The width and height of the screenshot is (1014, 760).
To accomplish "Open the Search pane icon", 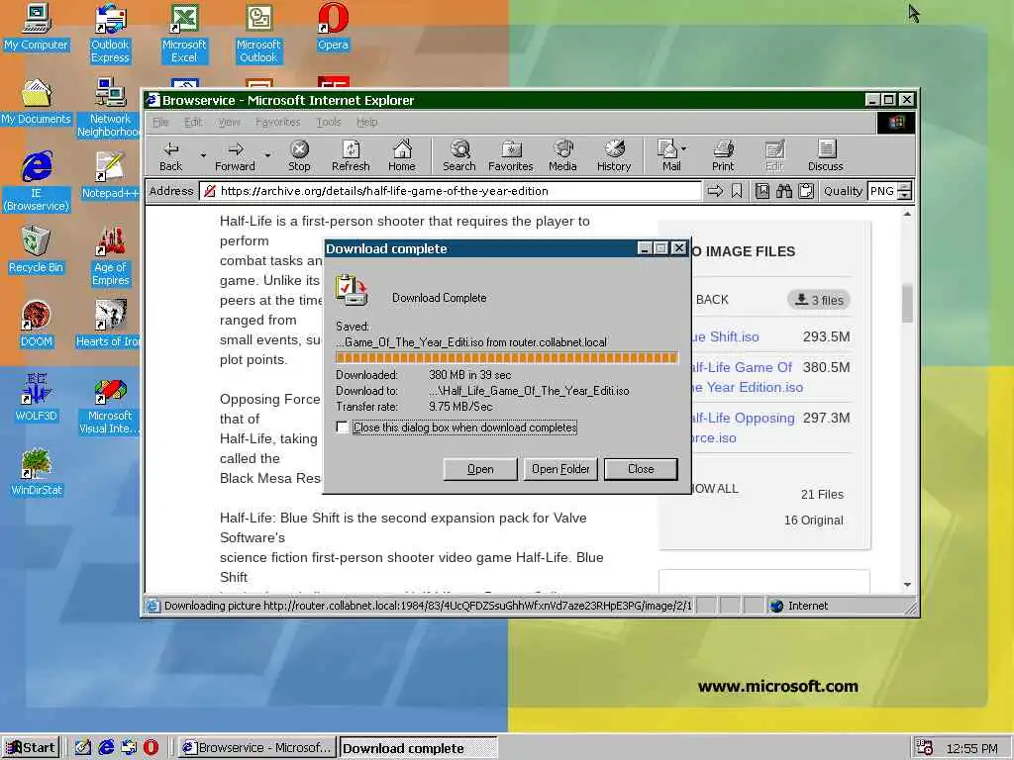I will 459,156.
